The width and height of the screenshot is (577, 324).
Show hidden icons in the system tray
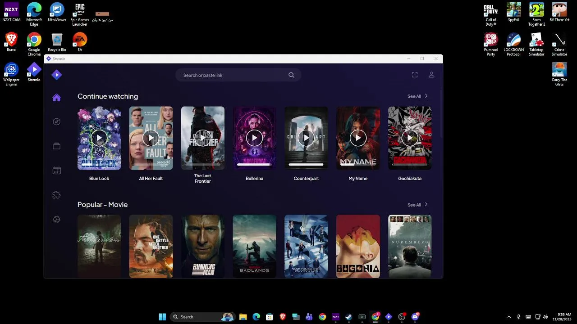(x=509, y=317)
